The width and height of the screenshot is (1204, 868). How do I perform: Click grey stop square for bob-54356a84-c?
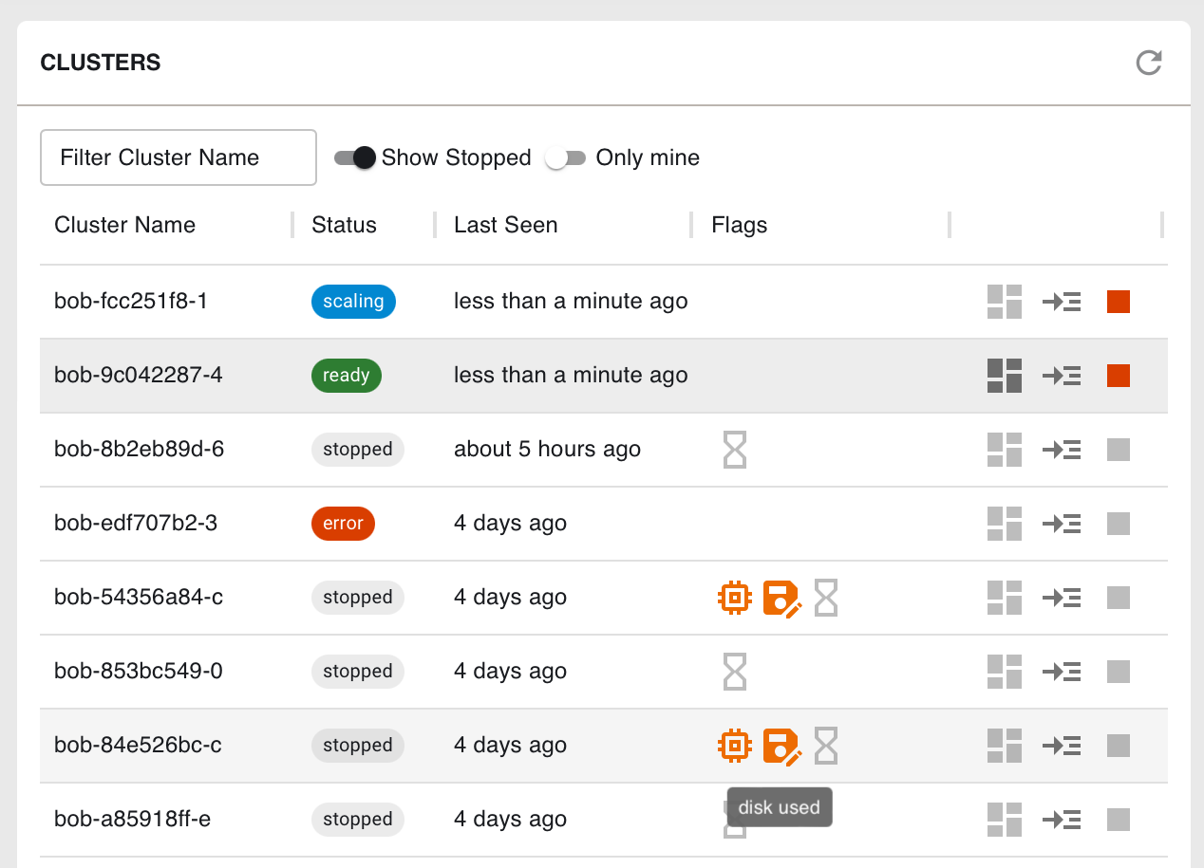point(1119,598)
